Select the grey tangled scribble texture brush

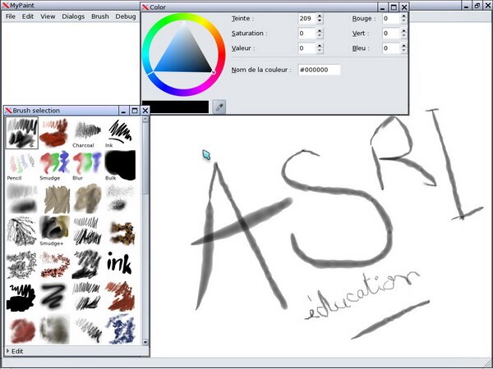(x=21, y=263)
